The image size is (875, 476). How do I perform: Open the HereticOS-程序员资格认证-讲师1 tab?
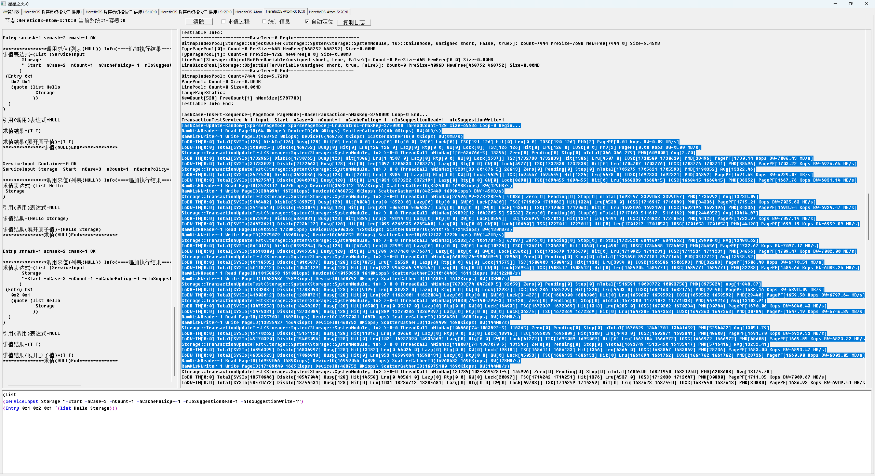(53, 12)
